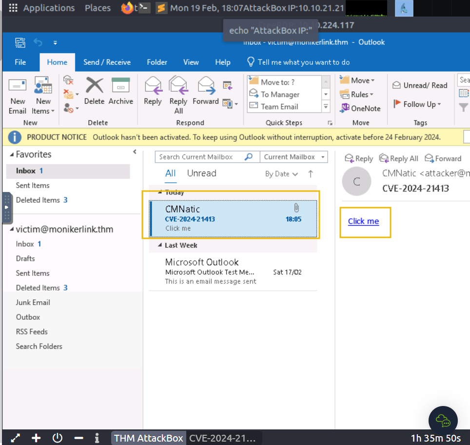Click the "Click me" link in email

[363, 221]
